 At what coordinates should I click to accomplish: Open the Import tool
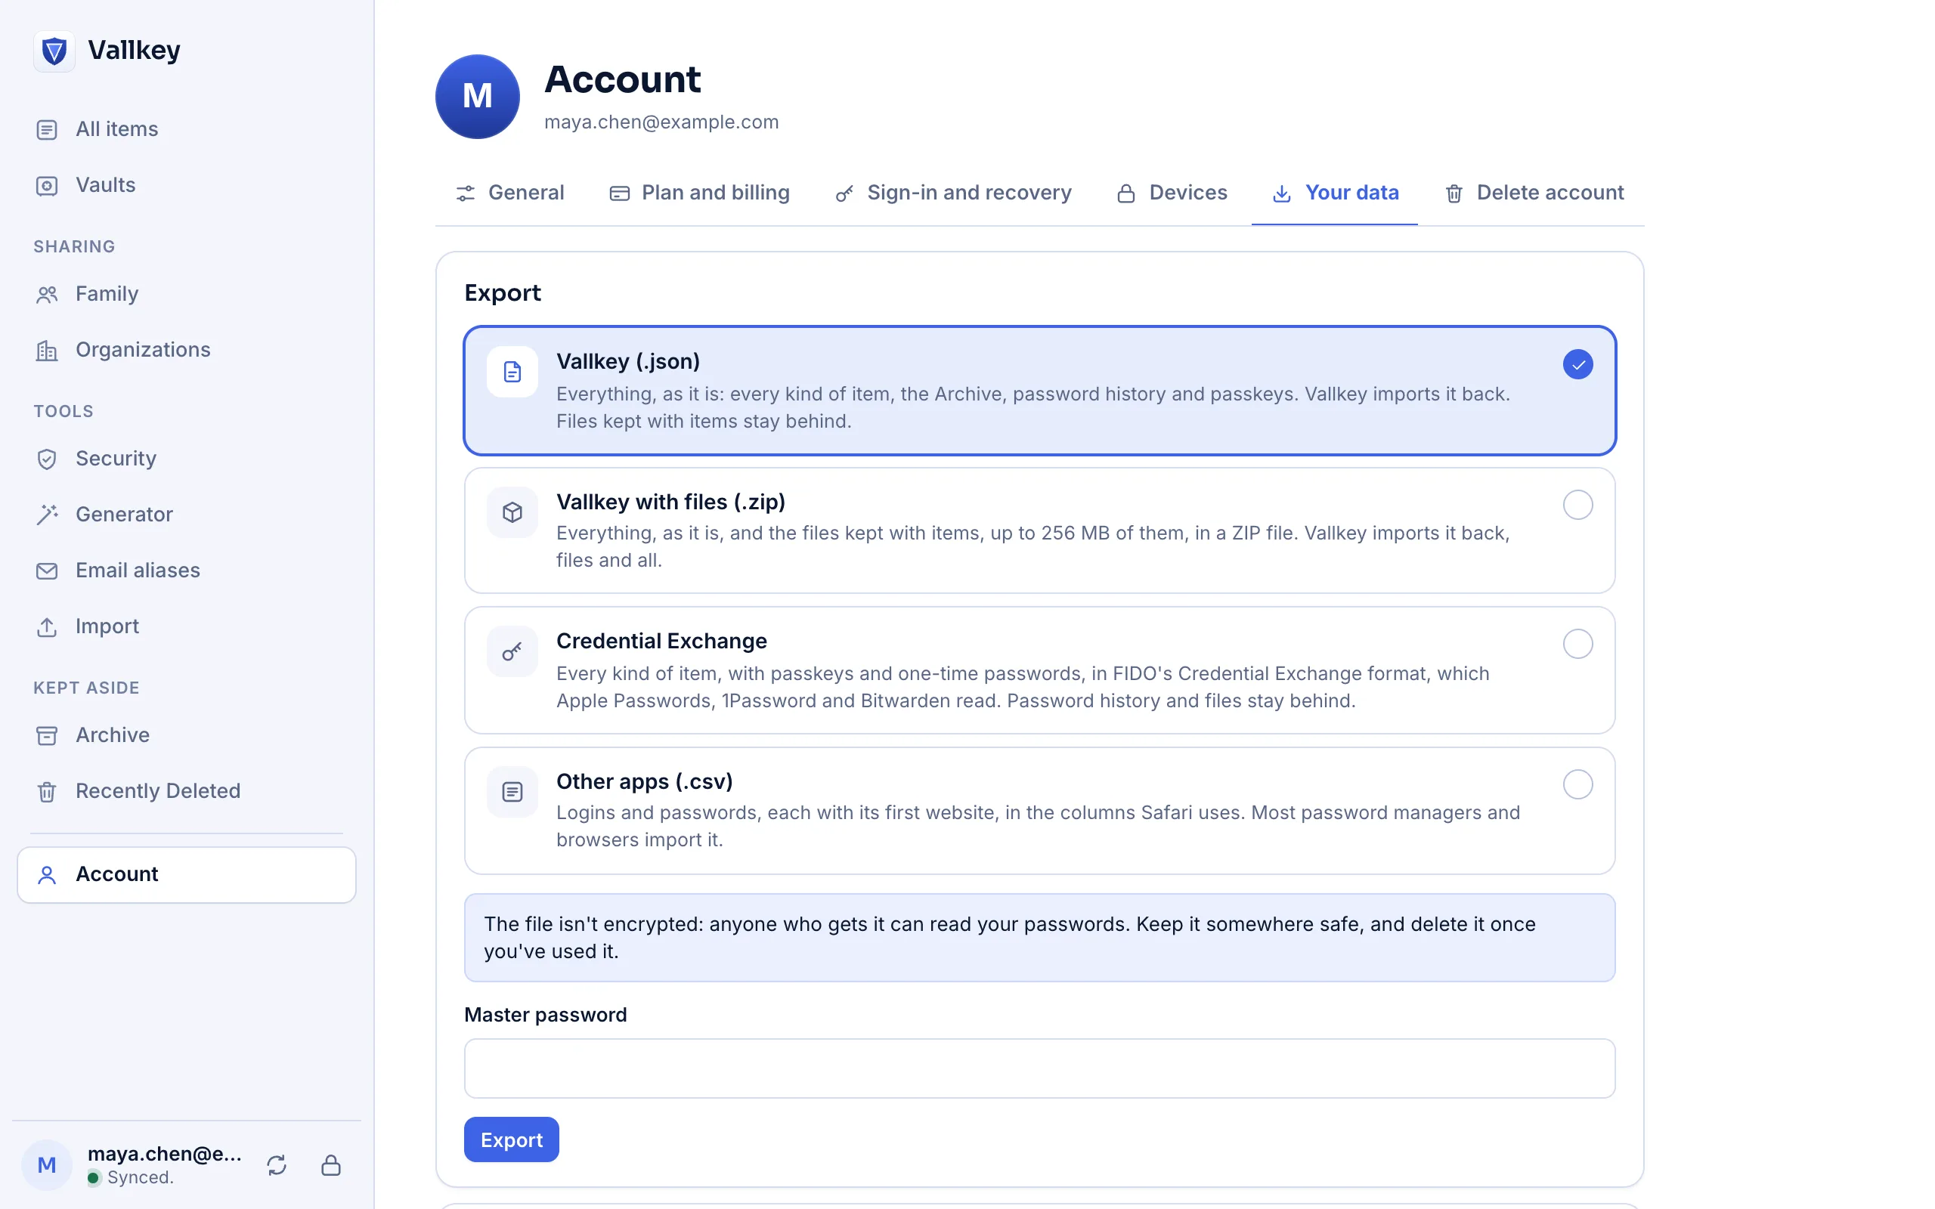[x=186, y=627]
